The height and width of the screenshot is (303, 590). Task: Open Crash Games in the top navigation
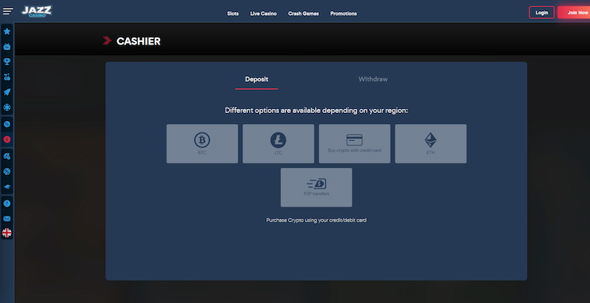point(303,14)
